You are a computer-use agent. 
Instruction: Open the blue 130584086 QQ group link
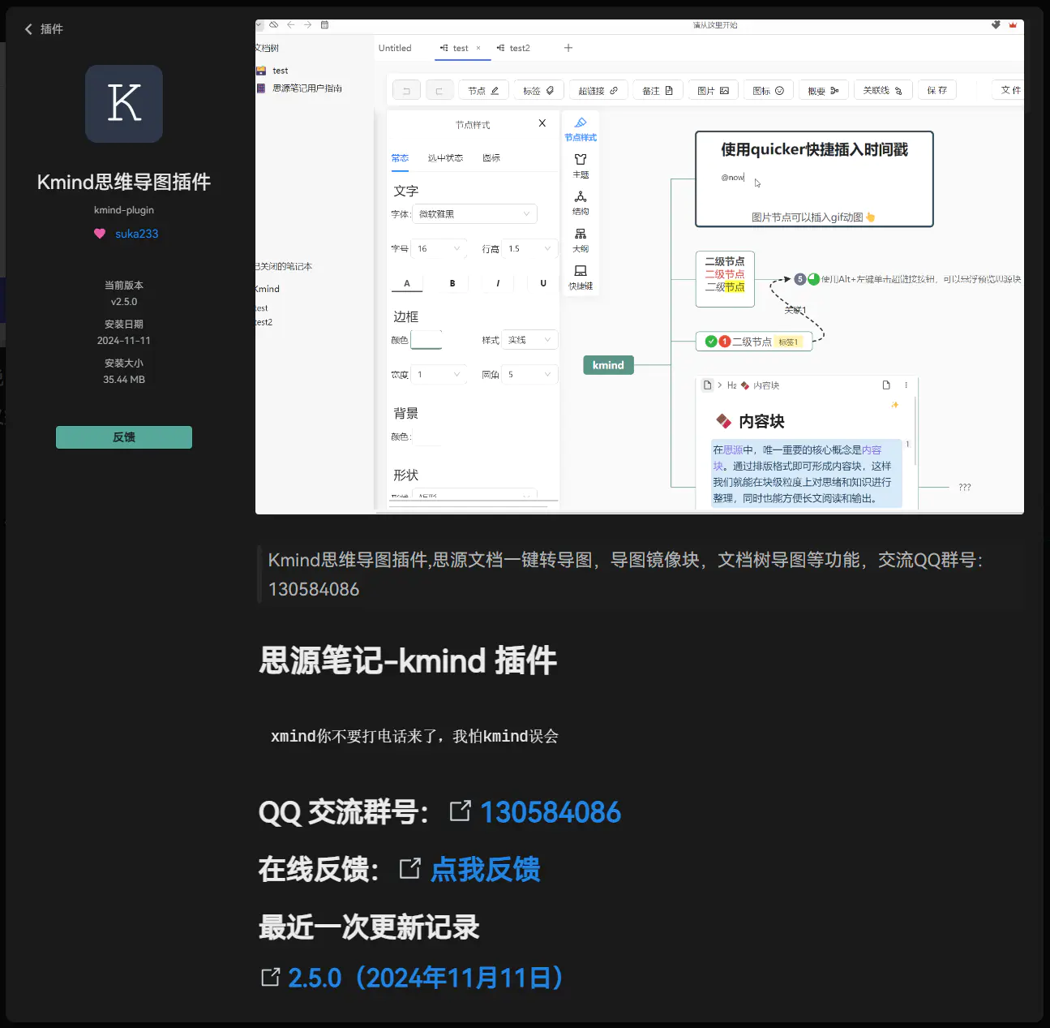click(551, 812)
